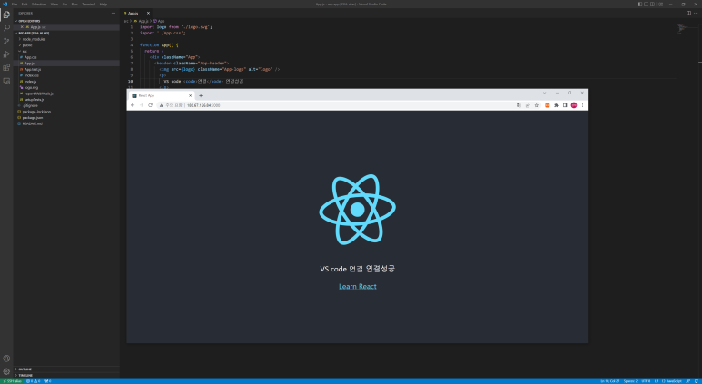Toggle the bottom panel layout button
The image size is (702, 384).
(x=646, y=4)
